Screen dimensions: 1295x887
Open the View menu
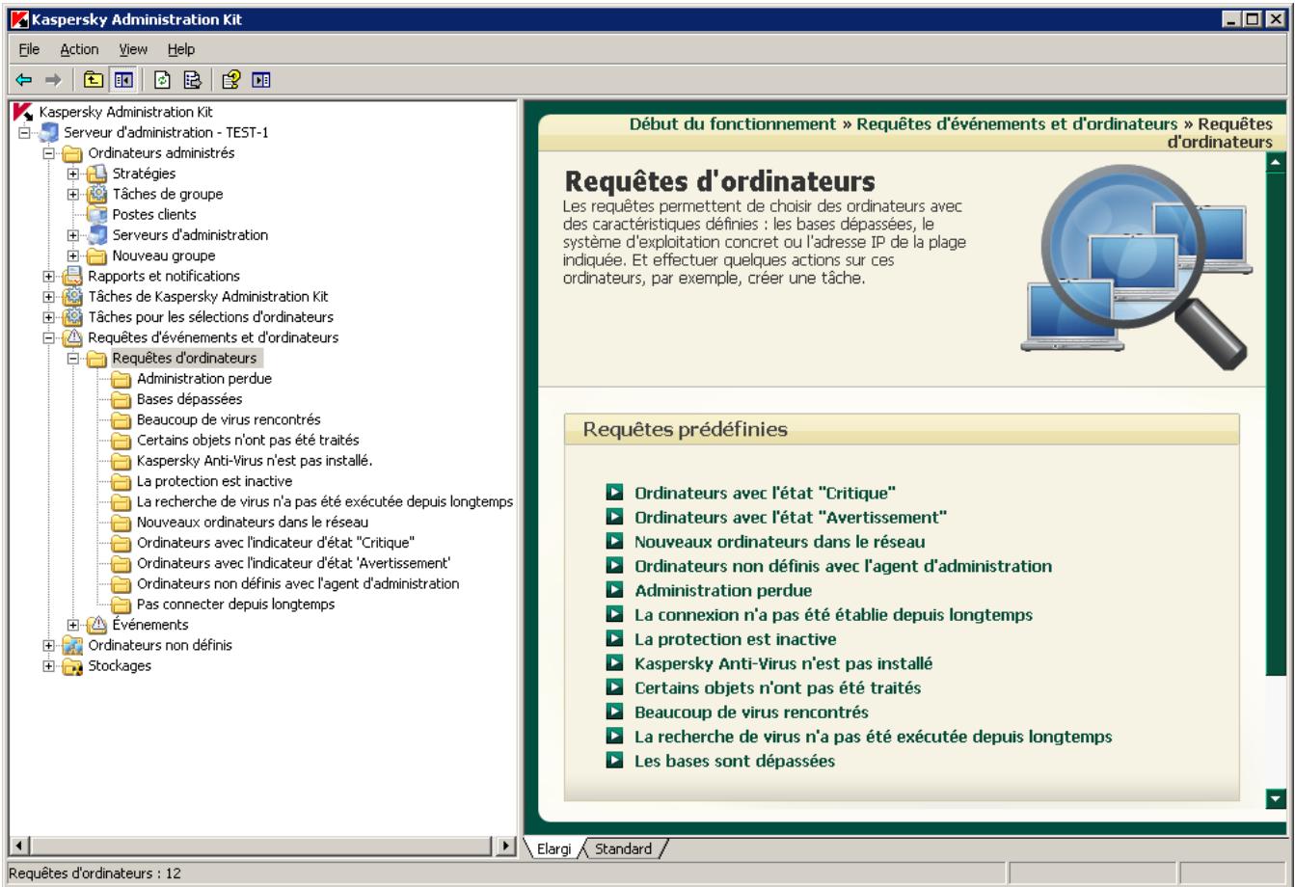[x=133, y=49]
